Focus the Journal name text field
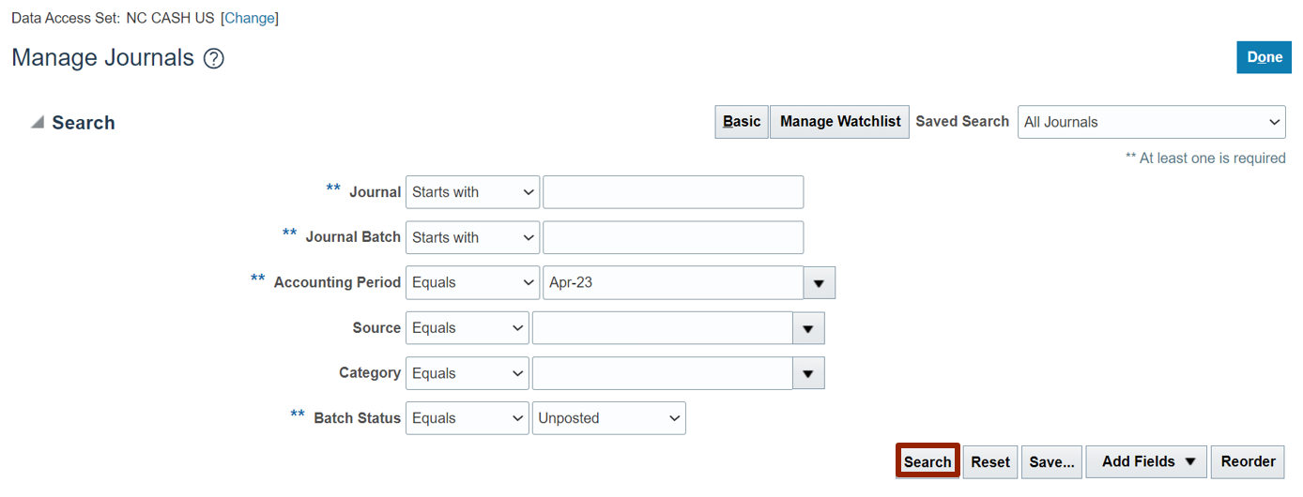The height and width of the screenshot is (497, 1303). pyautogui.click(x=673, y=192)
